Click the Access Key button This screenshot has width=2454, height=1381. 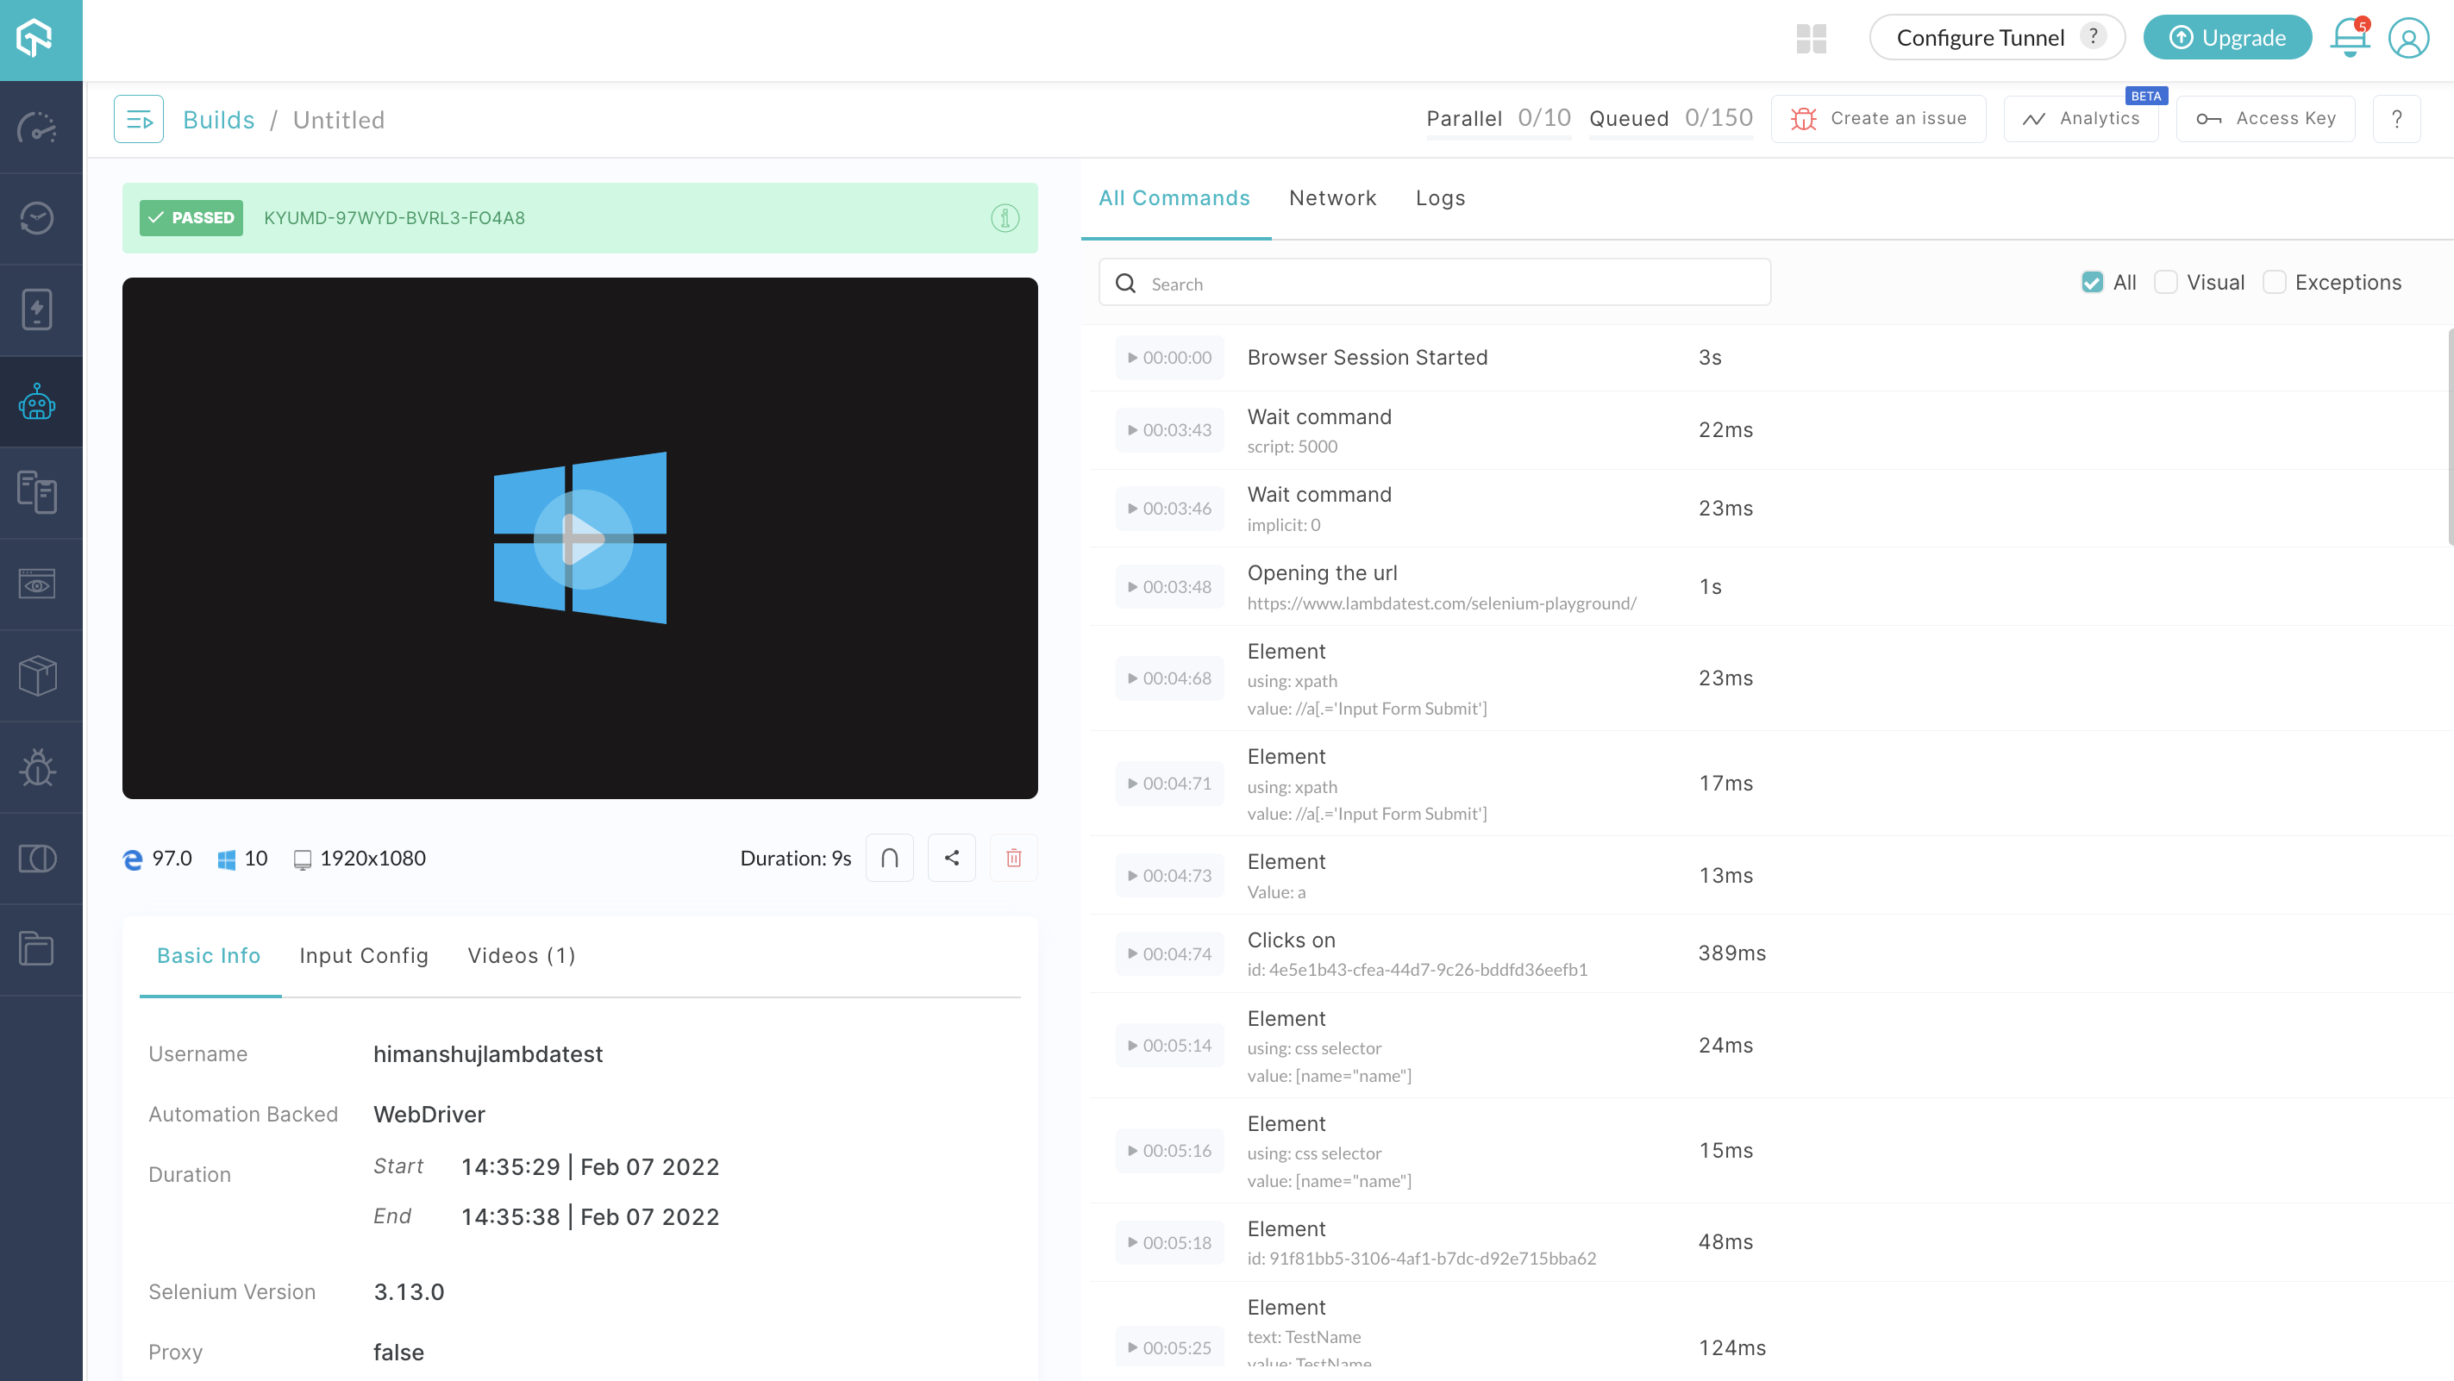tap(2265, 119)
